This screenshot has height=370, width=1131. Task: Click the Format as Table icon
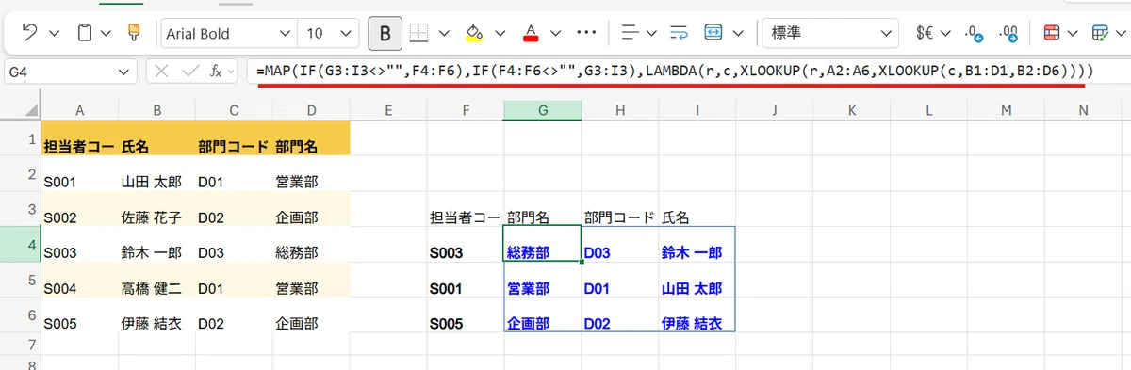1100,33
